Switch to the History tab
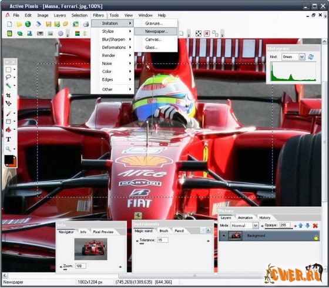This screenshot has width=329, height=288. coord(265,217)
